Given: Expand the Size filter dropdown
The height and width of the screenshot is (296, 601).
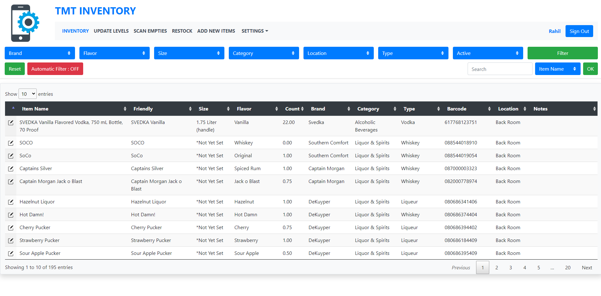Looking at the screenshot, I should 189,53.
